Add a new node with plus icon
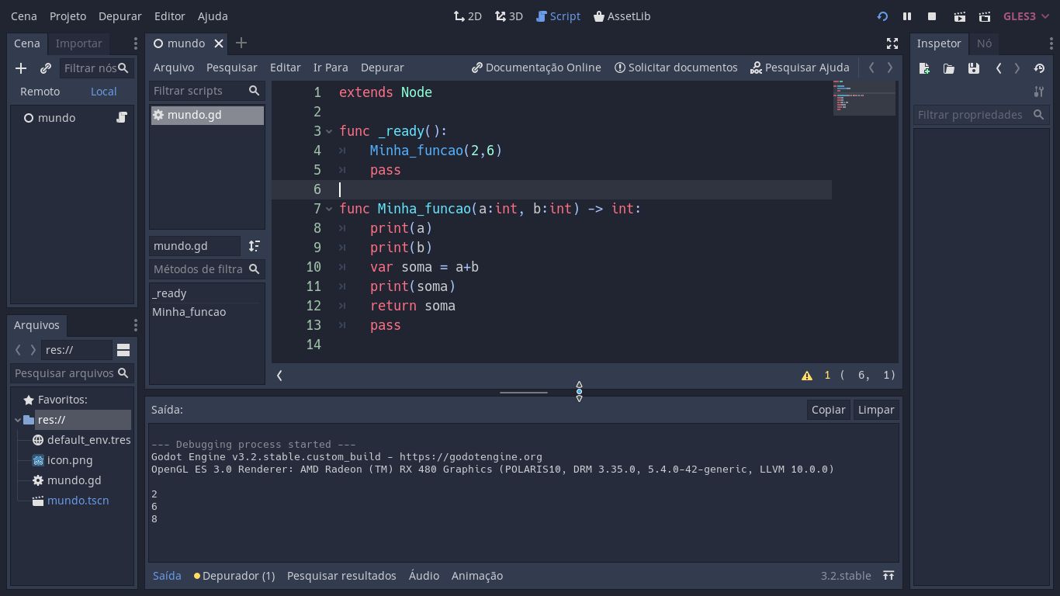This screenshot has height=596, width=1060. point(21,68)
